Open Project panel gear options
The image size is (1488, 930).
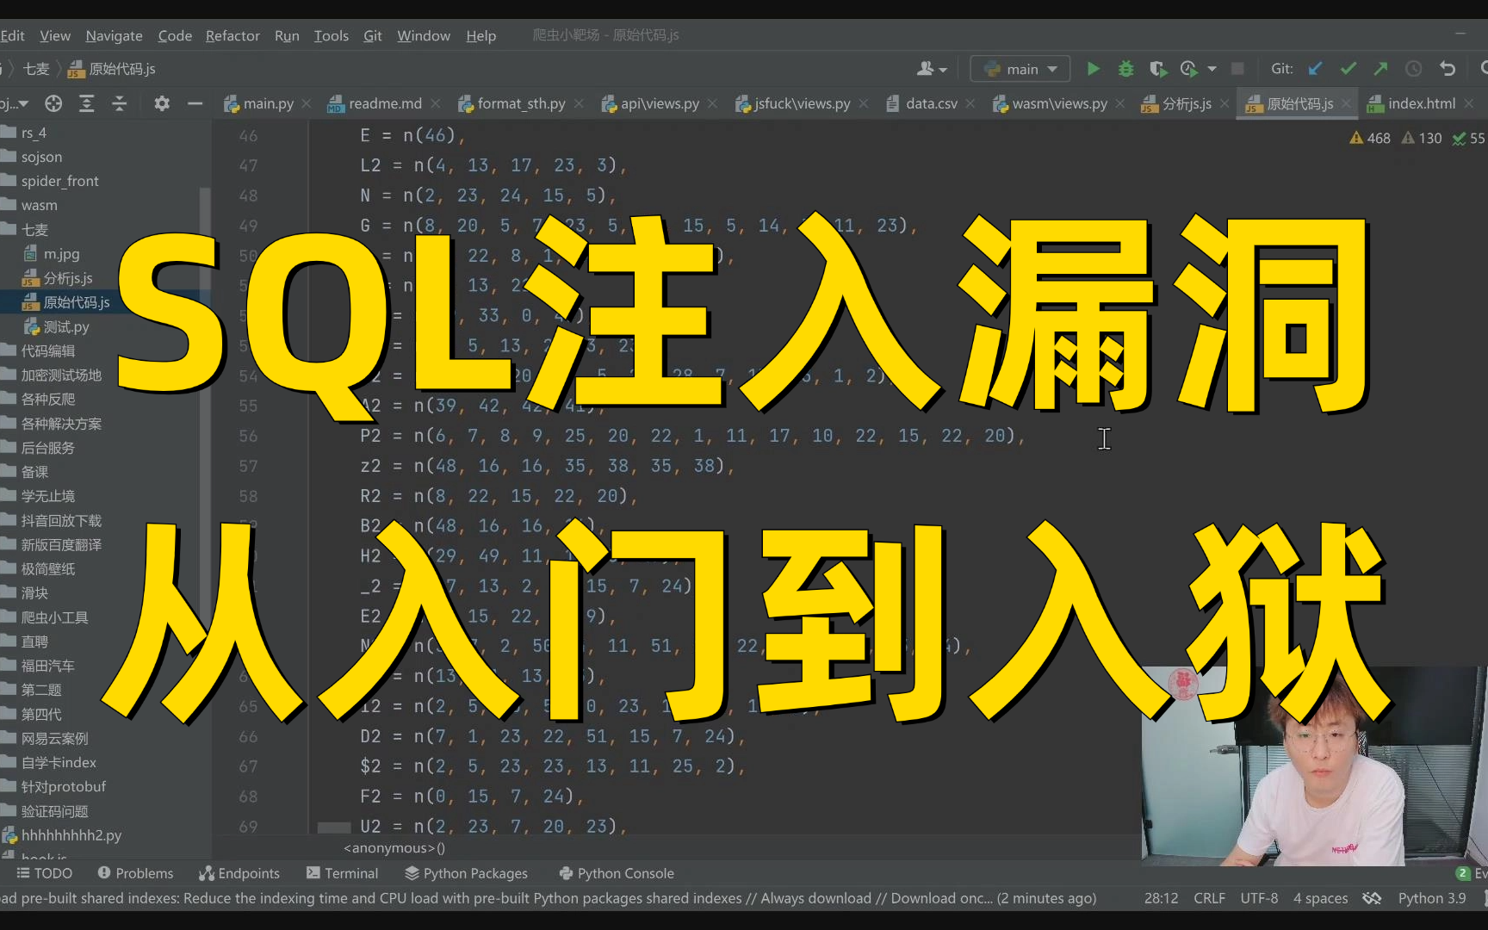pos(161,103)
